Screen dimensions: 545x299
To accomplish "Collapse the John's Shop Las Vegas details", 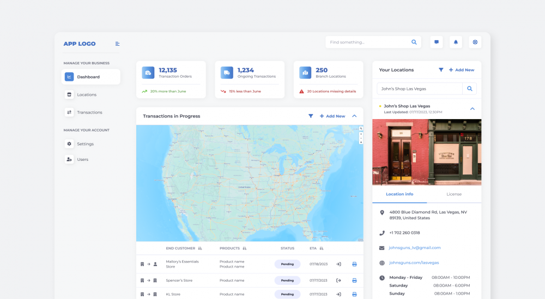I will coord(472,109).
